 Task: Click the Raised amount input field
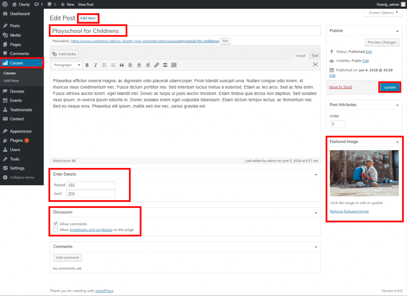coord(91,185)
